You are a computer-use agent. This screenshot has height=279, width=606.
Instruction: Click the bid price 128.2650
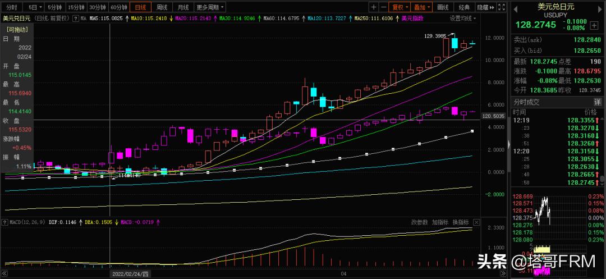pos(587,51)
